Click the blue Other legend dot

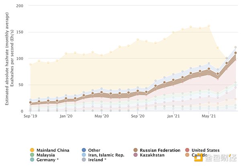(x=84, y=150)
